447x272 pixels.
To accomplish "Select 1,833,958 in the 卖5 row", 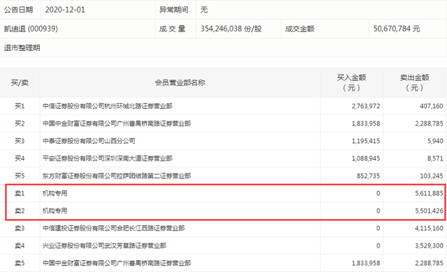I will tap(366, 263).
